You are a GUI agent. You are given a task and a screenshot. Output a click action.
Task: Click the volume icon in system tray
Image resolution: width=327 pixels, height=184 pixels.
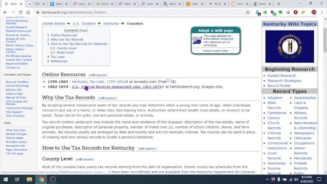pyautogui.click(x=296, y=179)
